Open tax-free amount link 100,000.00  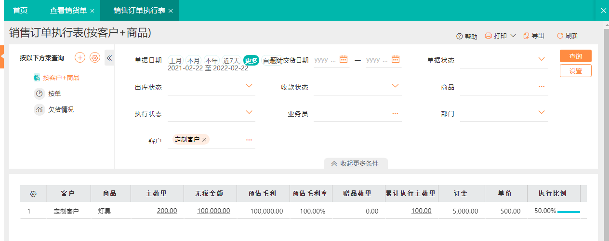(x=213, y=211)
